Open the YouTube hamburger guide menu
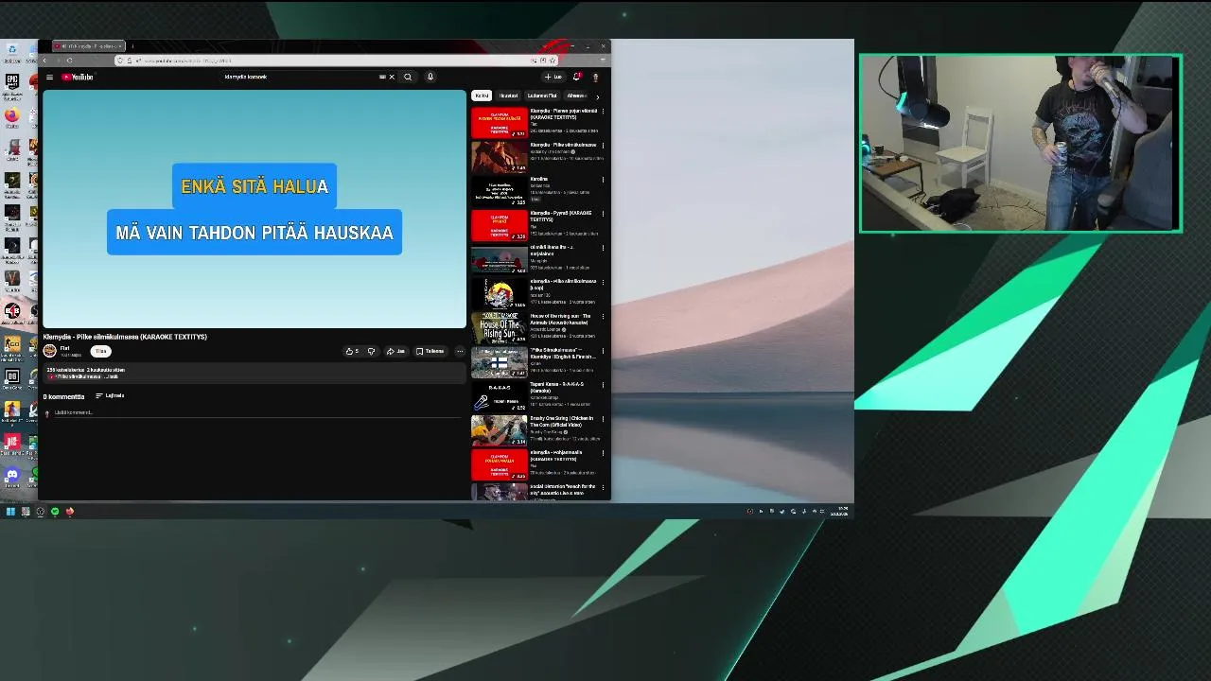Image resolution: width=1211 pixels, height=681 pixels. [x=49, y=77]
